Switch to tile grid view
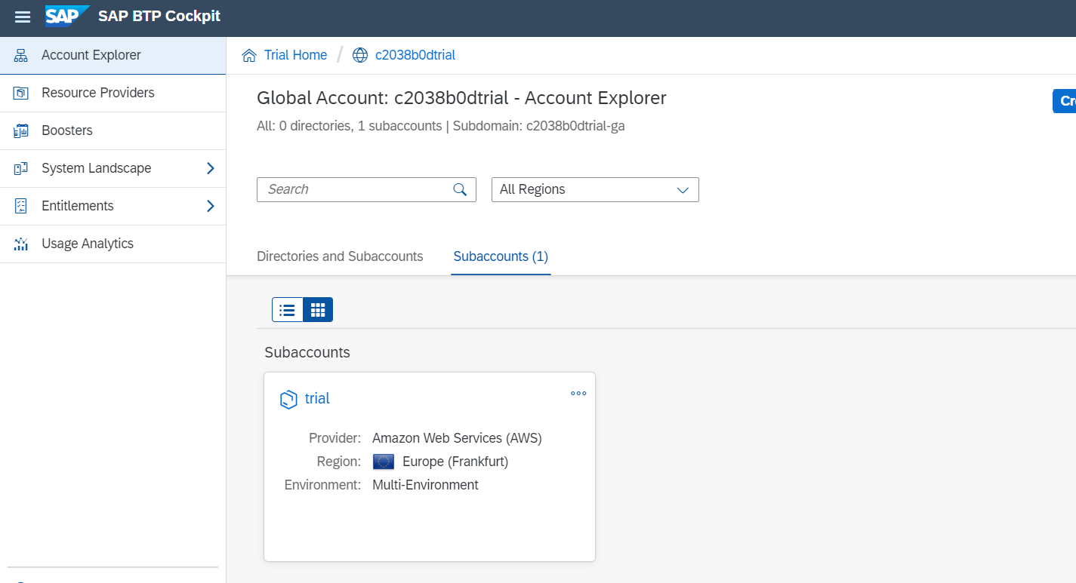Screen dimensions: 1076x583 coord(318,310)
